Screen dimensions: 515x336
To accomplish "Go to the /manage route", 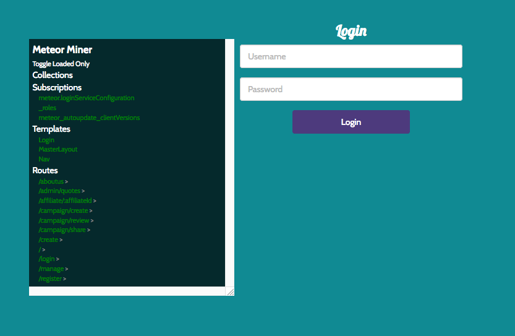I will (x=51, y=269).
